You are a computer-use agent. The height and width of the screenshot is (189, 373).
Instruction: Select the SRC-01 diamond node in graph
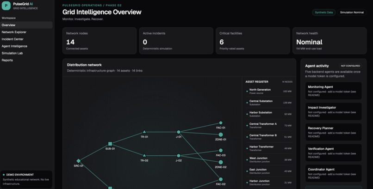tap(79, 161)
